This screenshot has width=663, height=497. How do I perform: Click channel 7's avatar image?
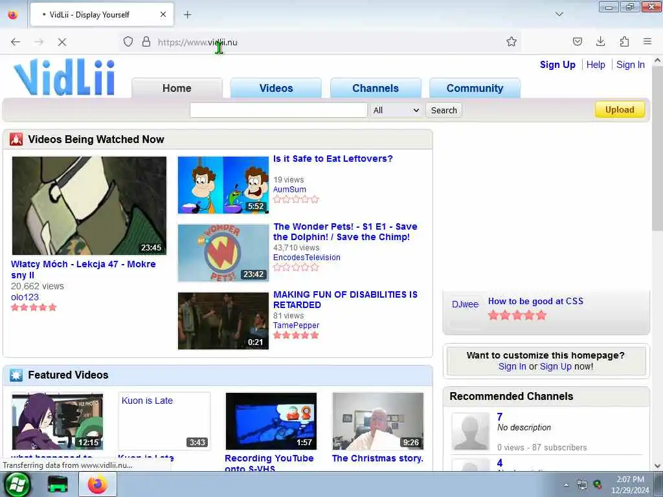(x=470, y=431)
